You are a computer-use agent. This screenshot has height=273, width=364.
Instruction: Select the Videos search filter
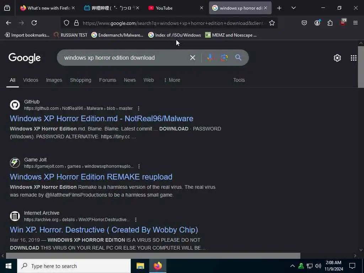[31, 80]
